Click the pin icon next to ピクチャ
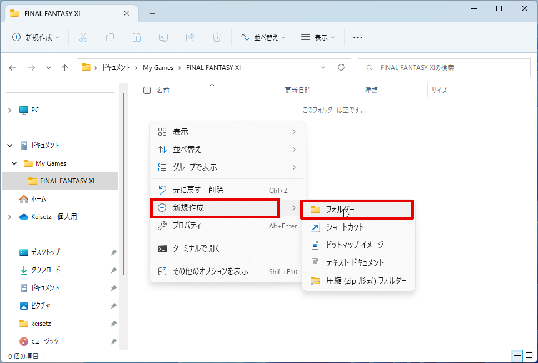 (113, 306)
